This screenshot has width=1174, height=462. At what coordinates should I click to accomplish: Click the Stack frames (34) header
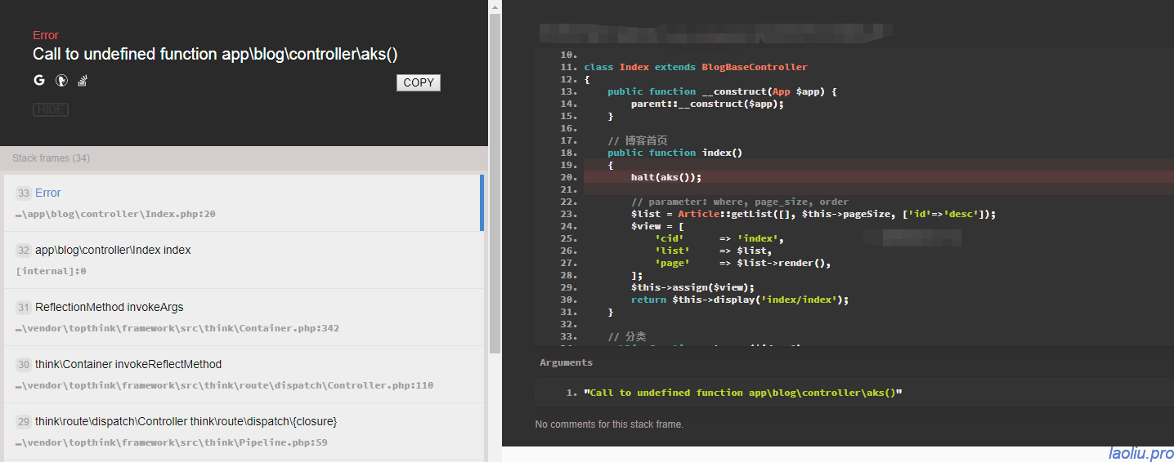click(51, 158)
